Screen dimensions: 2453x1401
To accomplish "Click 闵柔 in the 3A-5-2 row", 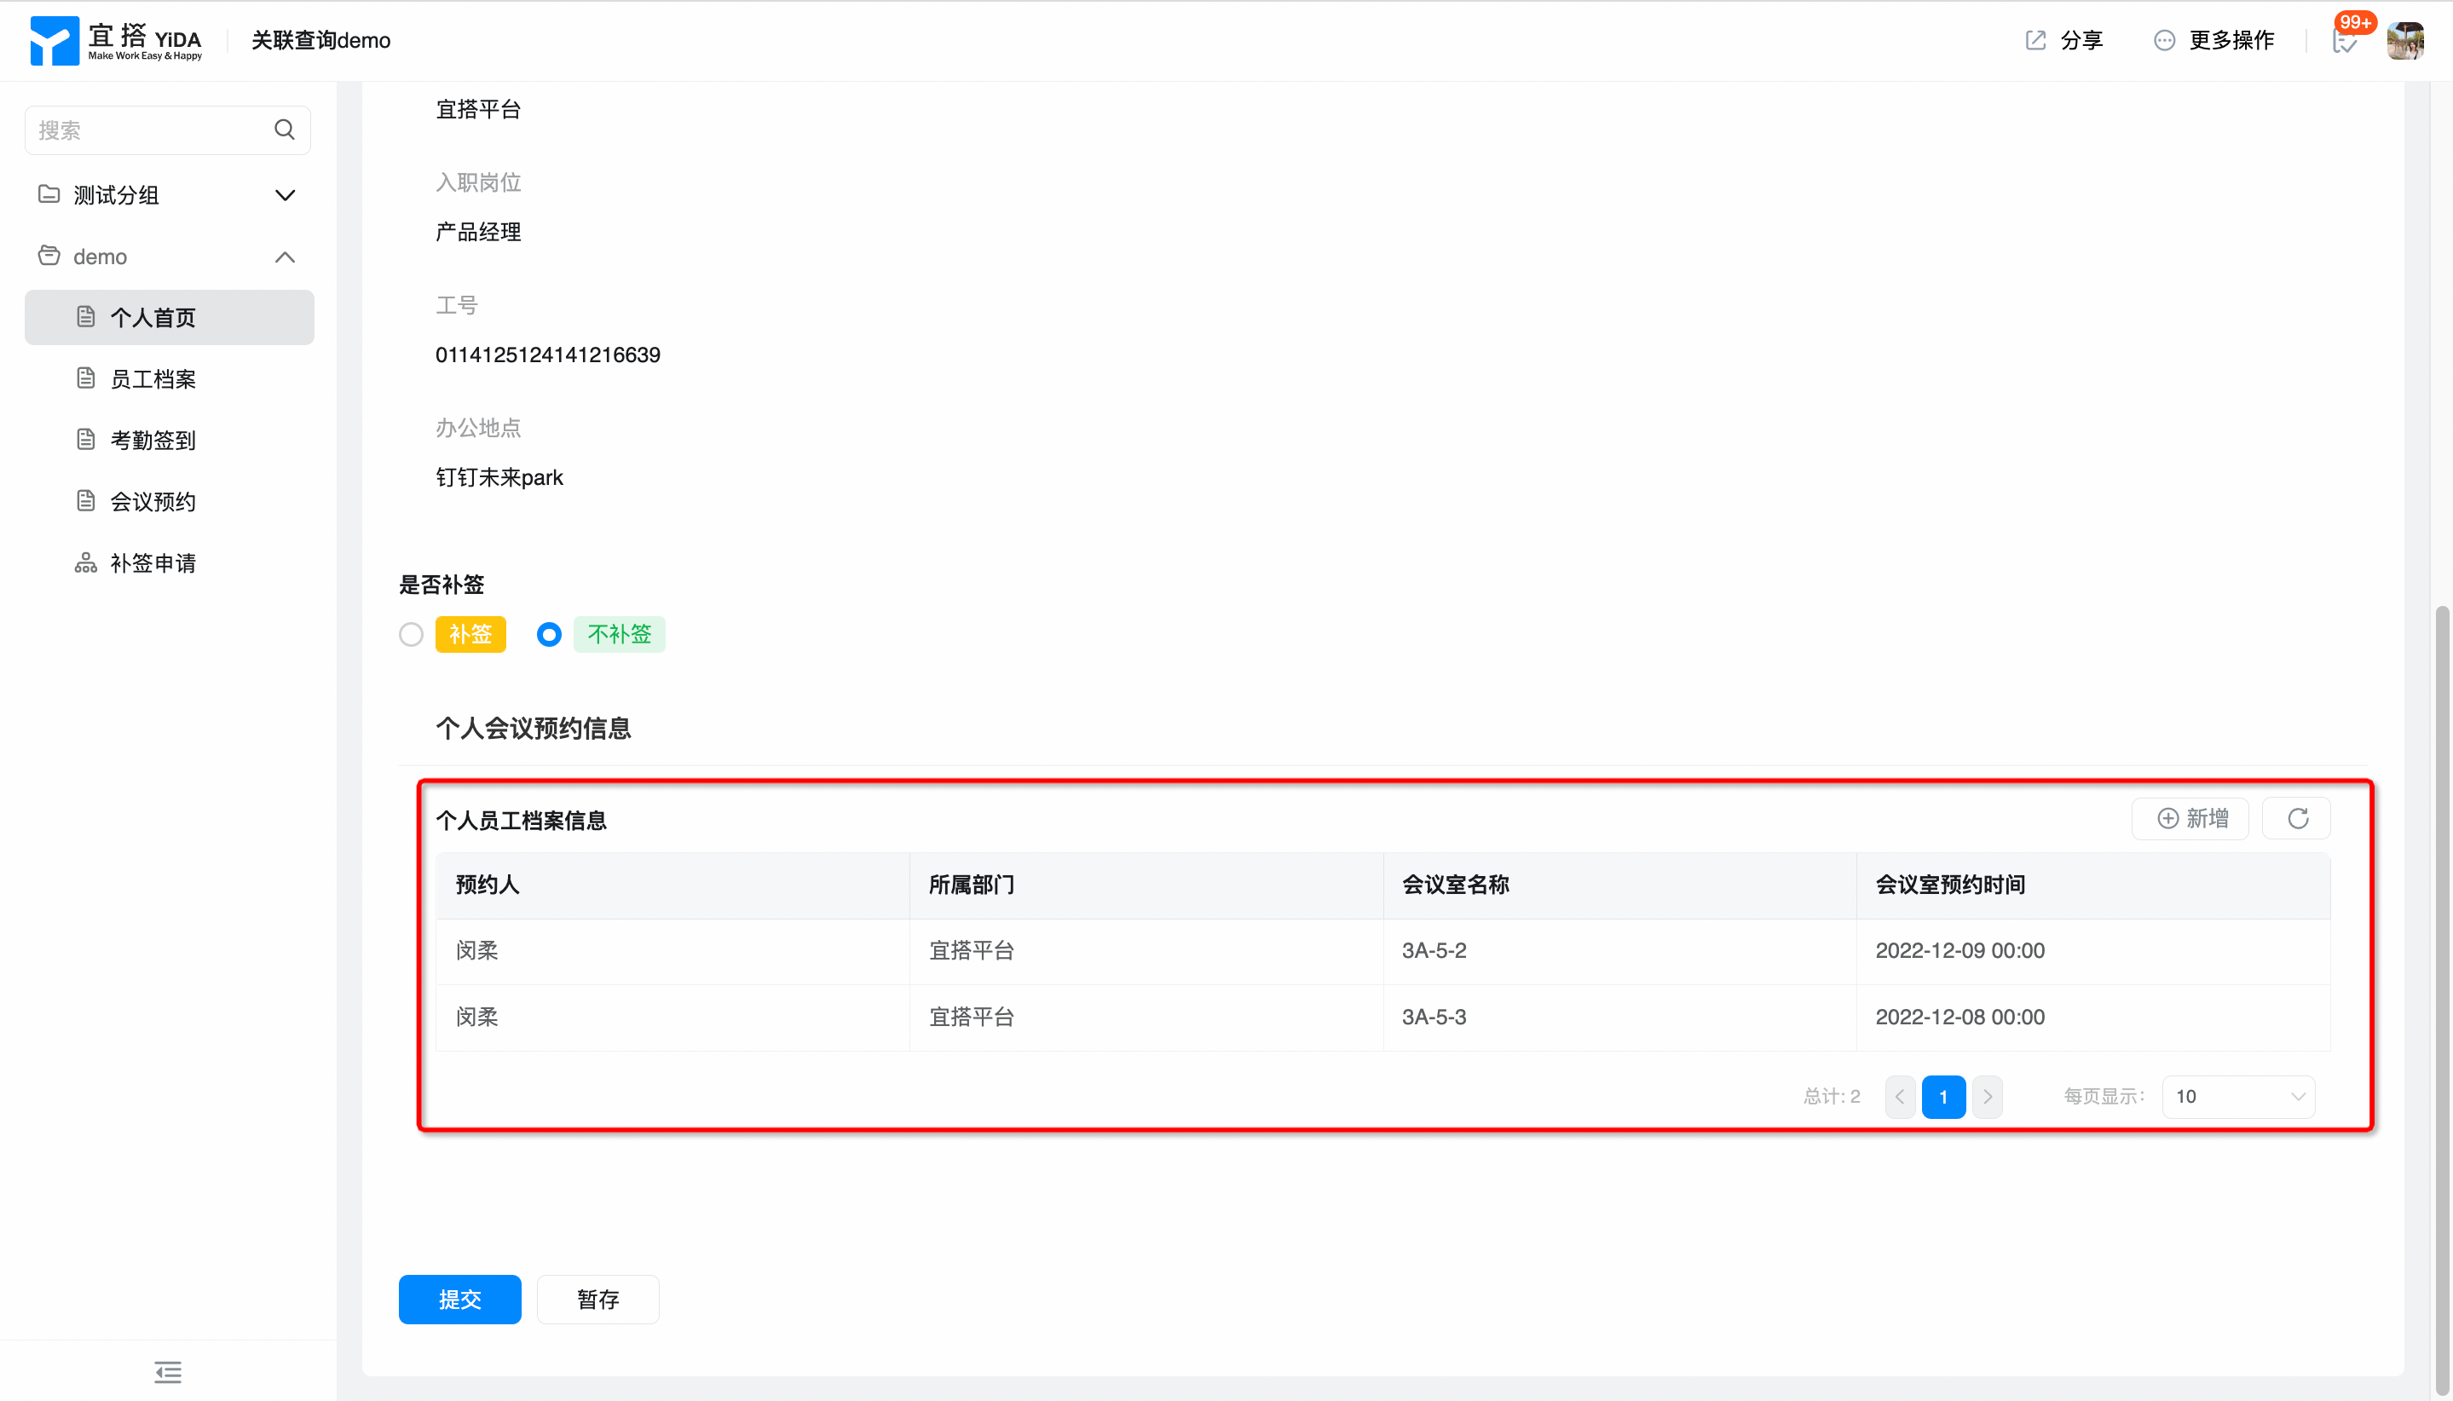I will tap(476, 951).
